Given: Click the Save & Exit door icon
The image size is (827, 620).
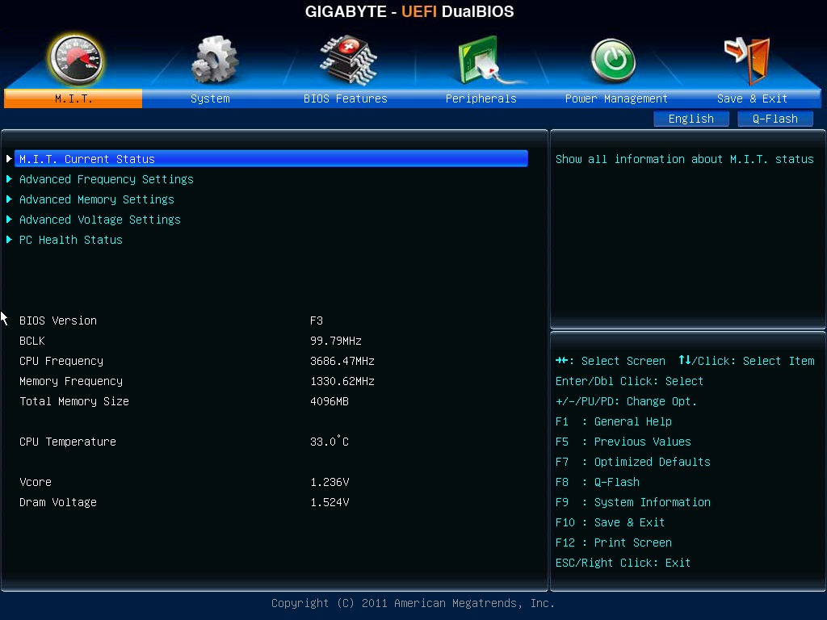Looking at the screenshot, I should [747, 61].
